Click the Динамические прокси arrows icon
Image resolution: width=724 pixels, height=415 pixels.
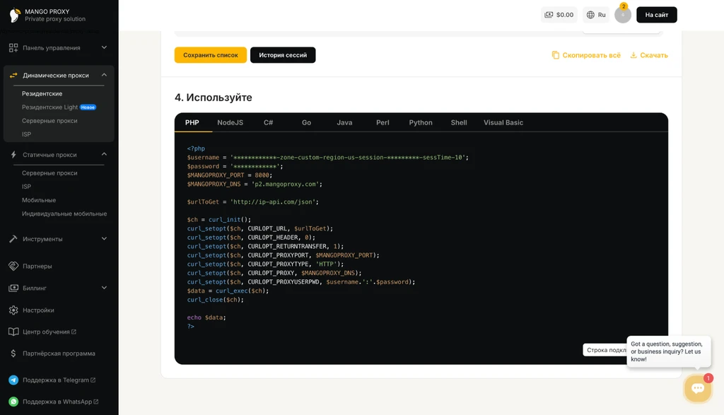point(13,75)
